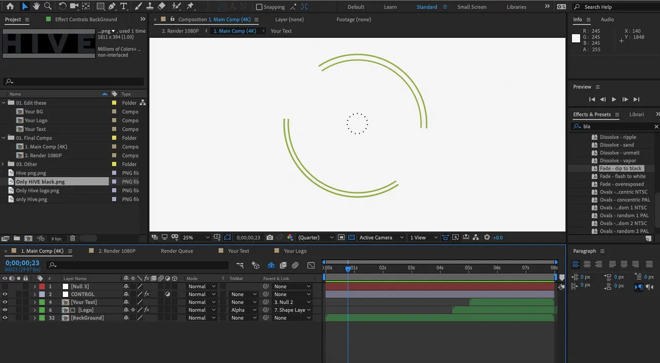Click the red label of Null 3 layer

tap(42, 287)
